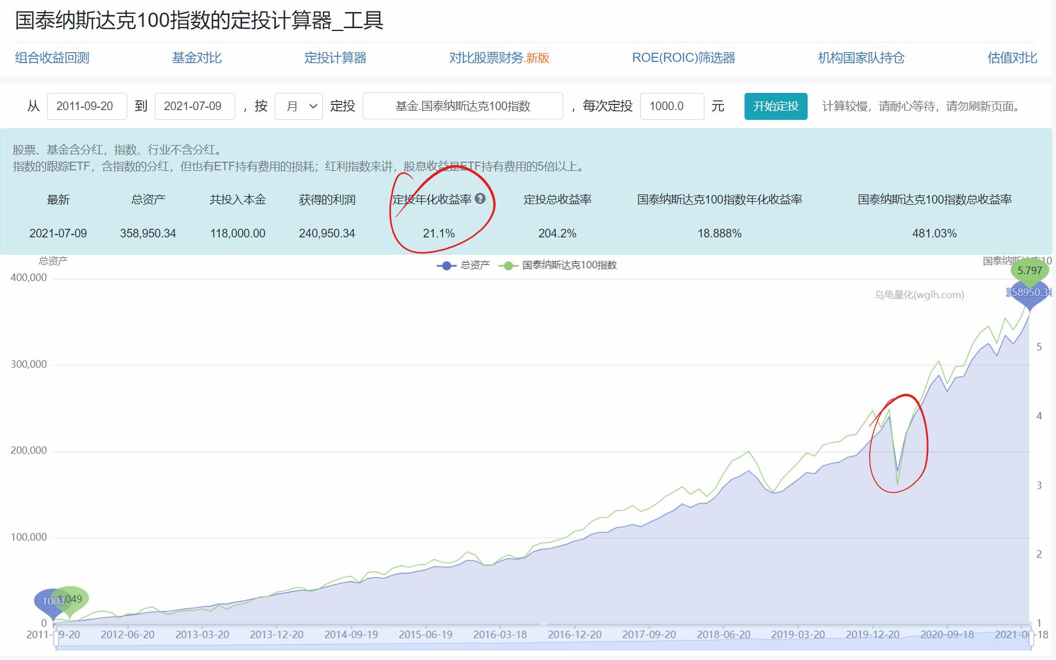Click the green 国泰纳斯达克100指数 legend dot
Image resolution: width=1056 pixels, height=660 pixels.
pyautogui.click(x=508, y=265)
